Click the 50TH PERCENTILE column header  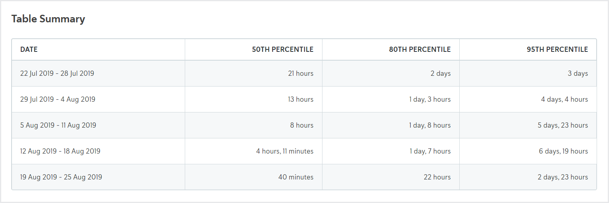283,49
